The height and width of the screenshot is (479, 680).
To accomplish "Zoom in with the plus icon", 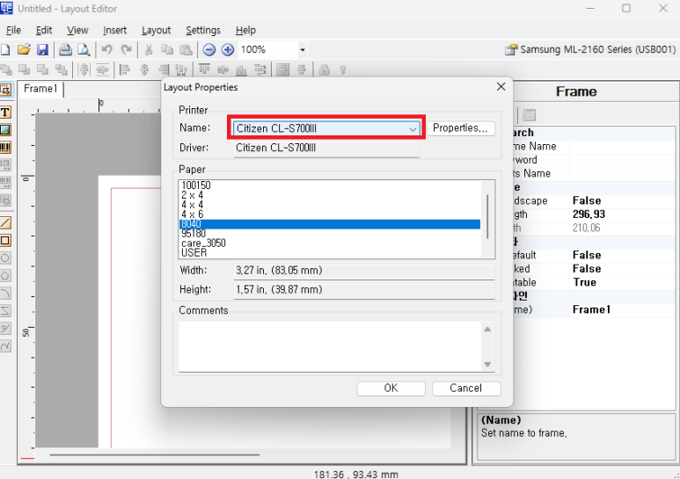I will tap(228, 50).
